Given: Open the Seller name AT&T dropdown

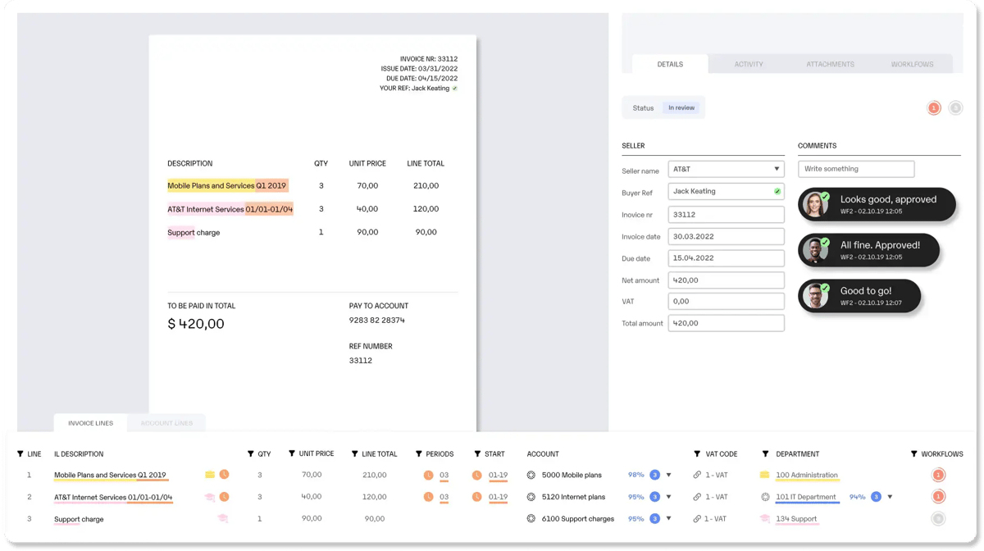Looking at the screenshot, I should pos(726,169).
